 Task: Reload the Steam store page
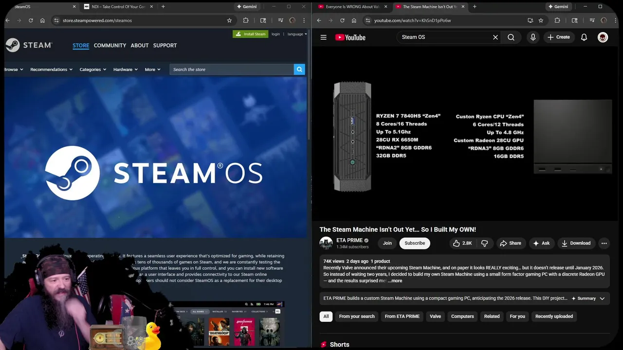coord(31,20)
